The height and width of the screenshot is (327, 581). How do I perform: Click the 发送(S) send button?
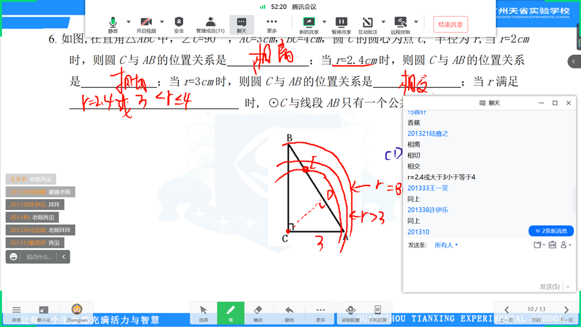tap(549, 286)
